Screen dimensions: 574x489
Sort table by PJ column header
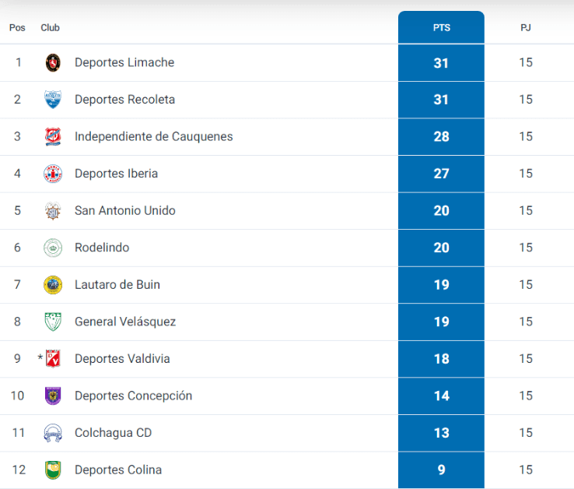click(526, 28)
